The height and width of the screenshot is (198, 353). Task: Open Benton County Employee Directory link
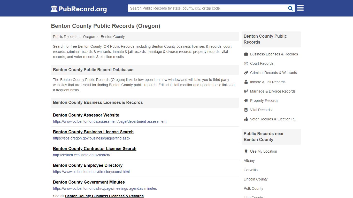pyautogui.click(x=88, y=165)
